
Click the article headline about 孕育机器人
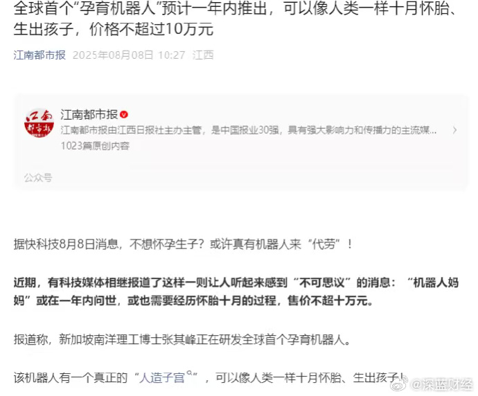235,19
